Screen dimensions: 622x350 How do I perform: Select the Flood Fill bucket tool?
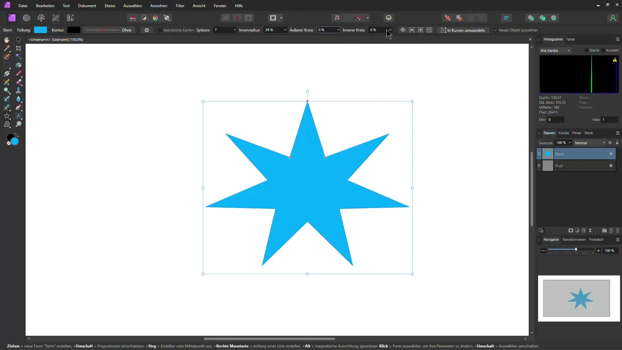tap(18, 65)
